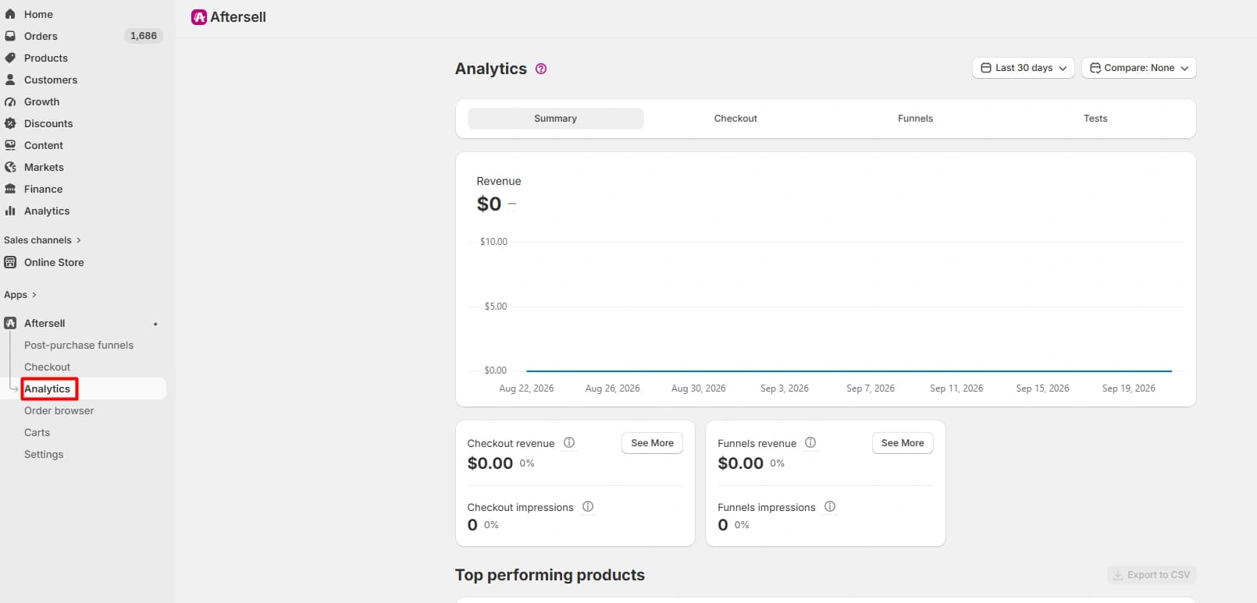Select Analytics under Aftersell menu
The image size is (1257, 603).
47,388
